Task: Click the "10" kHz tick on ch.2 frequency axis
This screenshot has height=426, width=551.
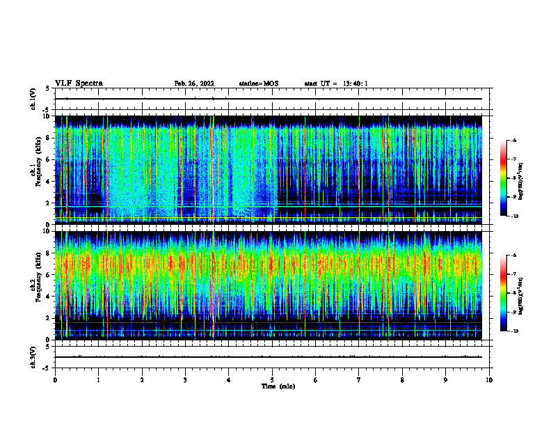Action: [x=48, y=231]
